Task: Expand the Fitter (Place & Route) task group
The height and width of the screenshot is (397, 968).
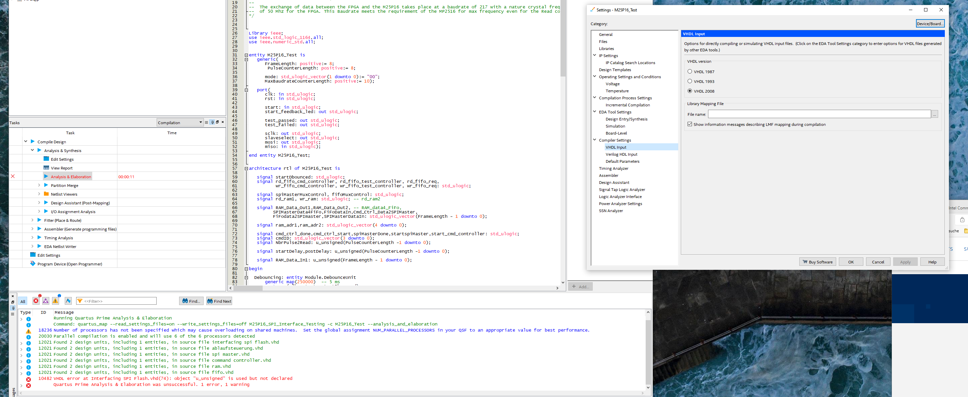Action: tap(32, 220)
